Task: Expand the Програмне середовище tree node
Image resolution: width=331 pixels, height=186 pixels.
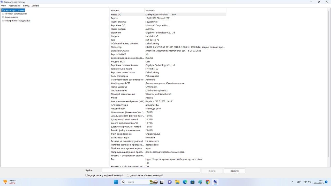Action: tap(3, 20)
